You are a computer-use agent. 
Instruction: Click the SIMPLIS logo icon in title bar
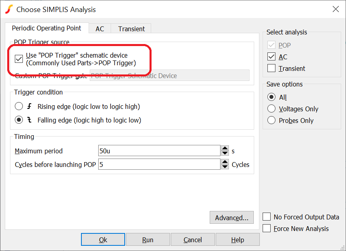point(8,9)
